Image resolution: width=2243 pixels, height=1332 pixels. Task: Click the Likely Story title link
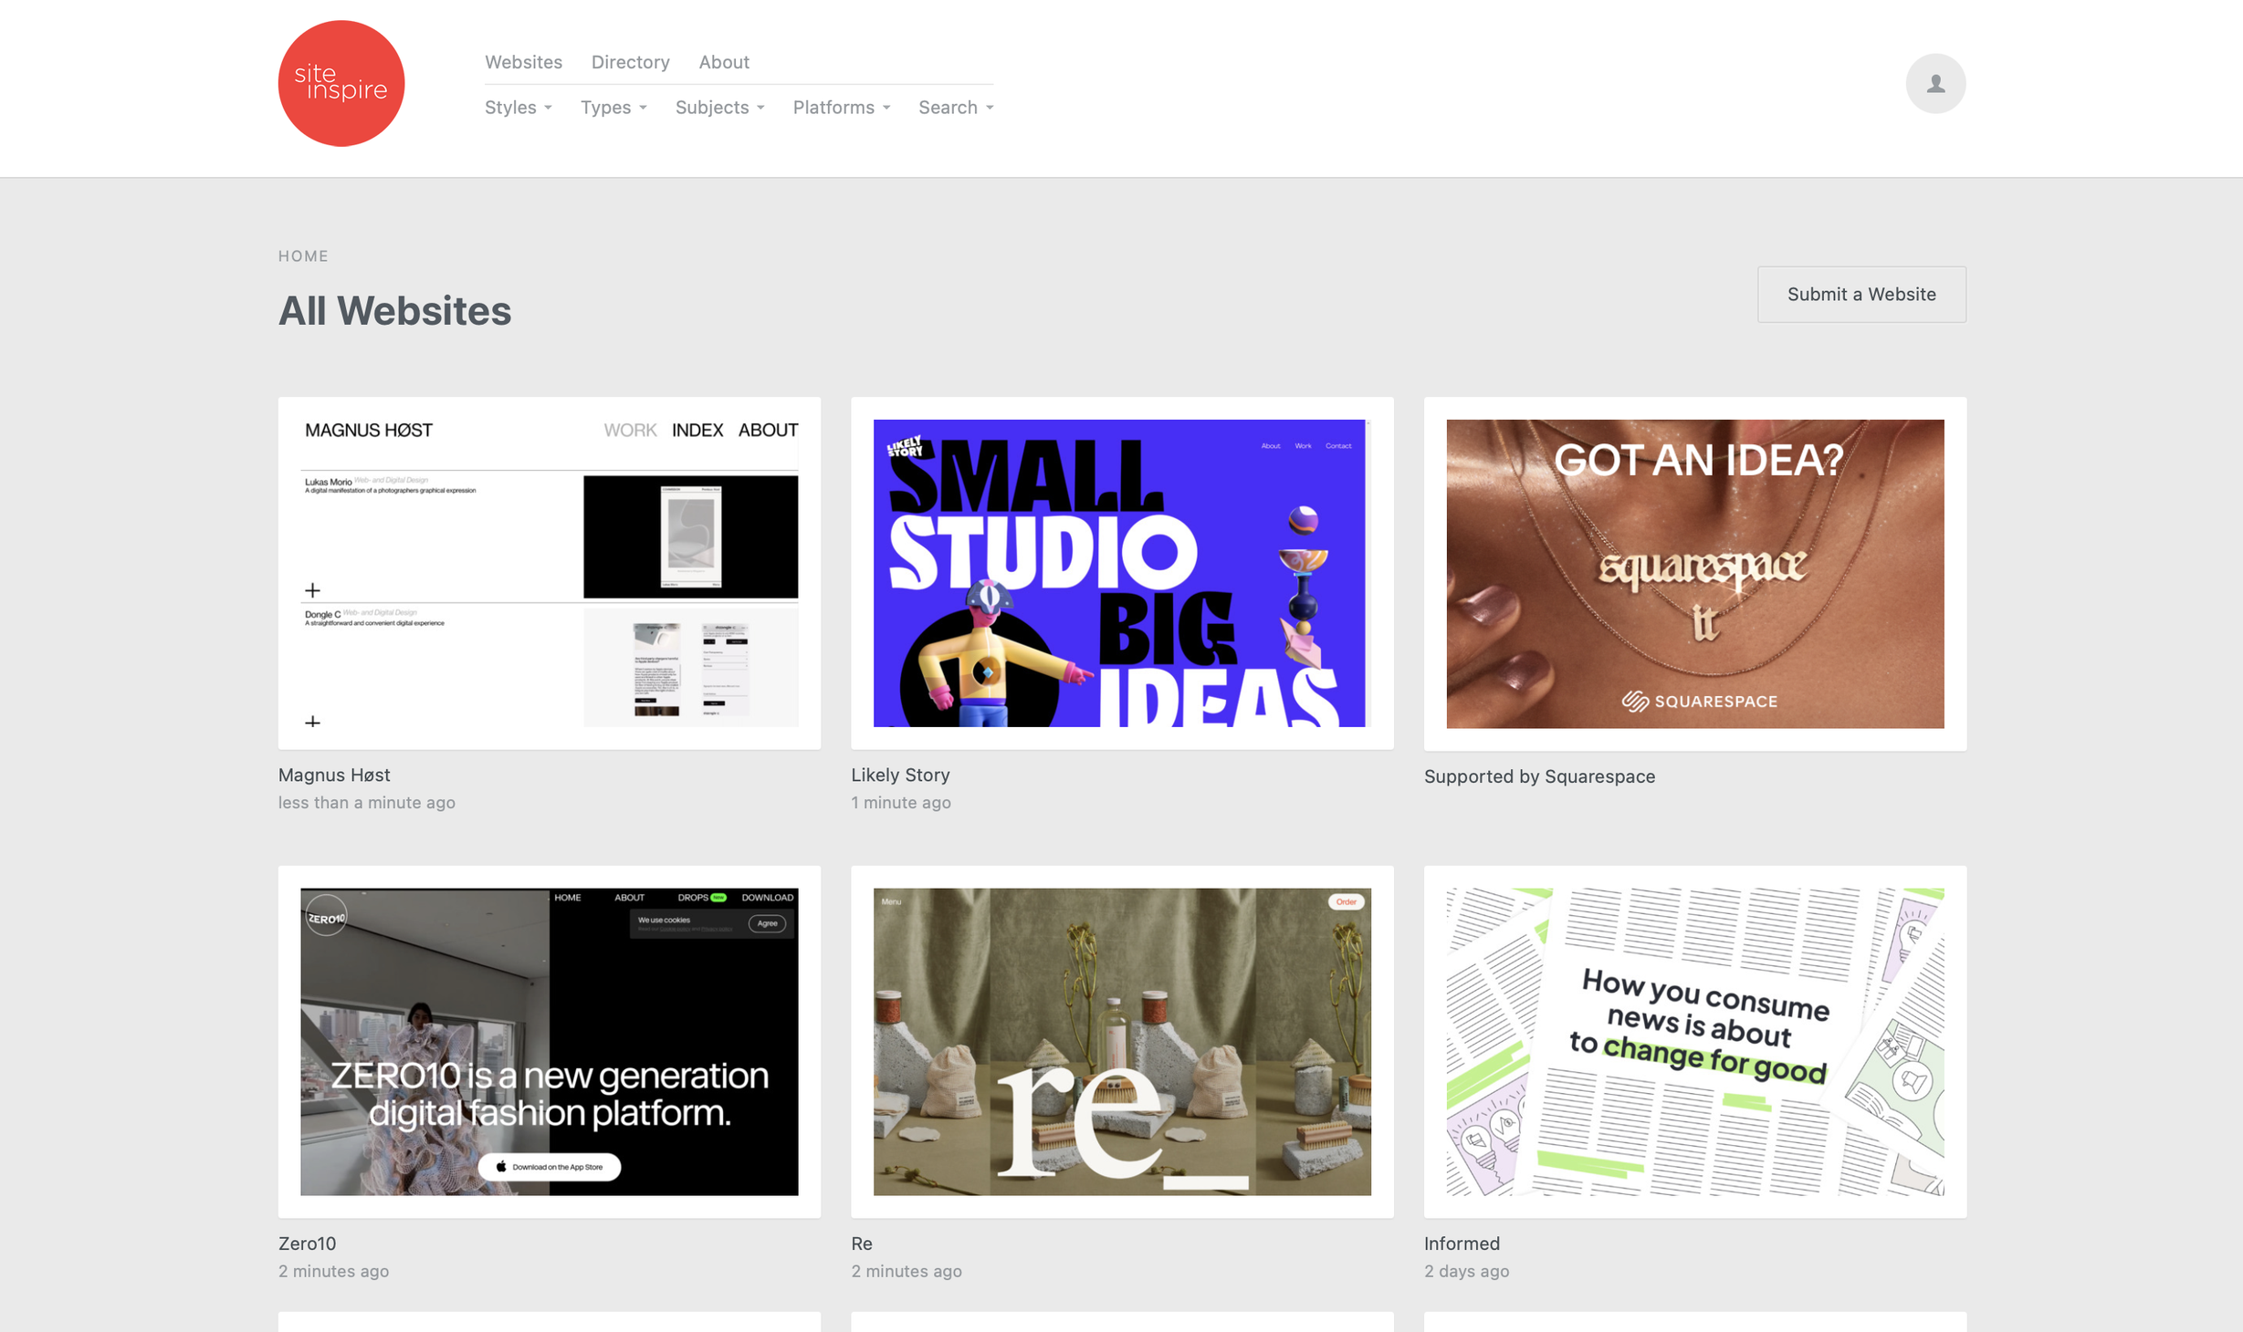[900, 775]
